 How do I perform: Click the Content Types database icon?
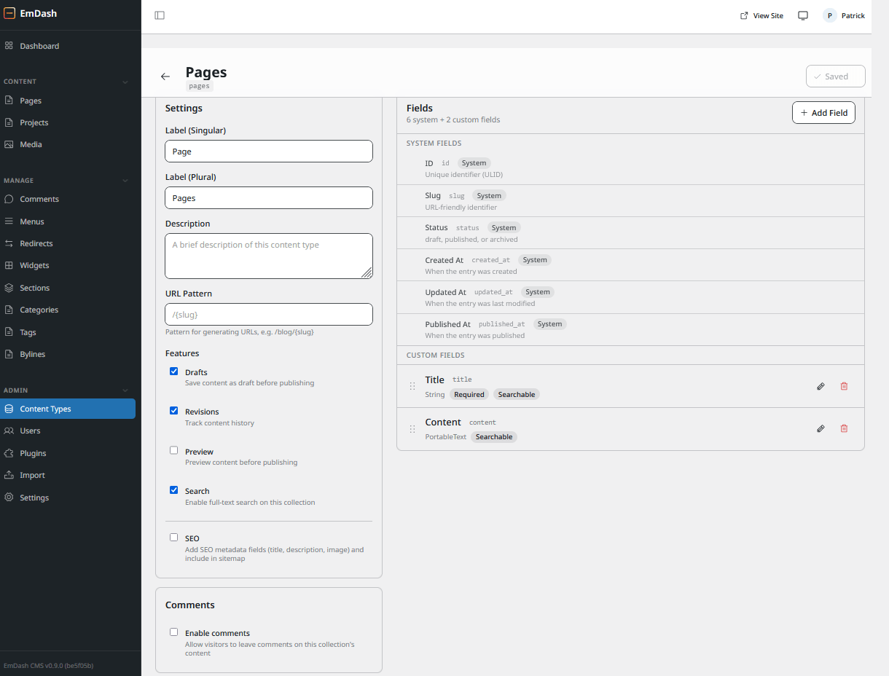coord(9,409)
